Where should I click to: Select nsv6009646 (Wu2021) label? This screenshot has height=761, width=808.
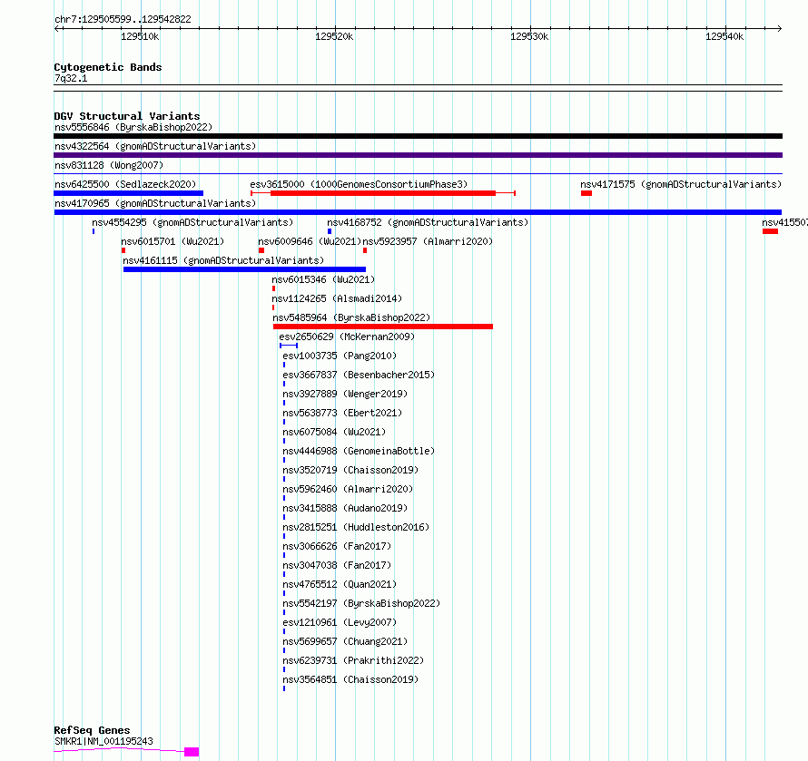pyautogui.click(x=310, y=241)
